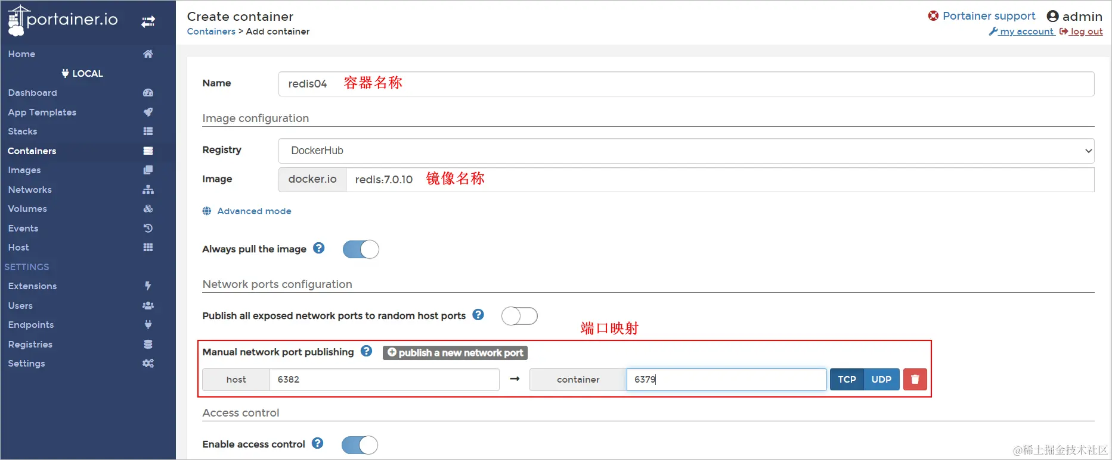Click the host port input 6382
Image resolution: width=1112 pixels, height=460 pixels.
(385, 380)
